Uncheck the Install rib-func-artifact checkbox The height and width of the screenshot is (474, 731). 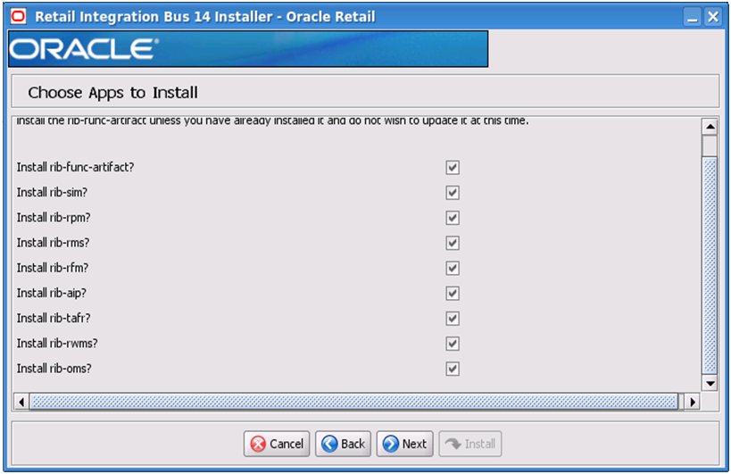point(453,167)
